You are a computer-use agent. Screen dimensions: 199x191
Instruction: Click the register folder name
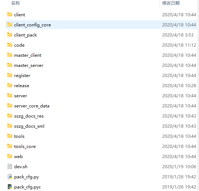coord(22,76)
